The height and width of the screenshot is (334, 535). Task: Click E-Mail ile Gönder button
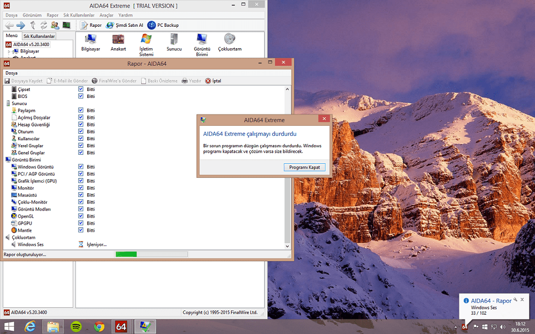(67, 81)
